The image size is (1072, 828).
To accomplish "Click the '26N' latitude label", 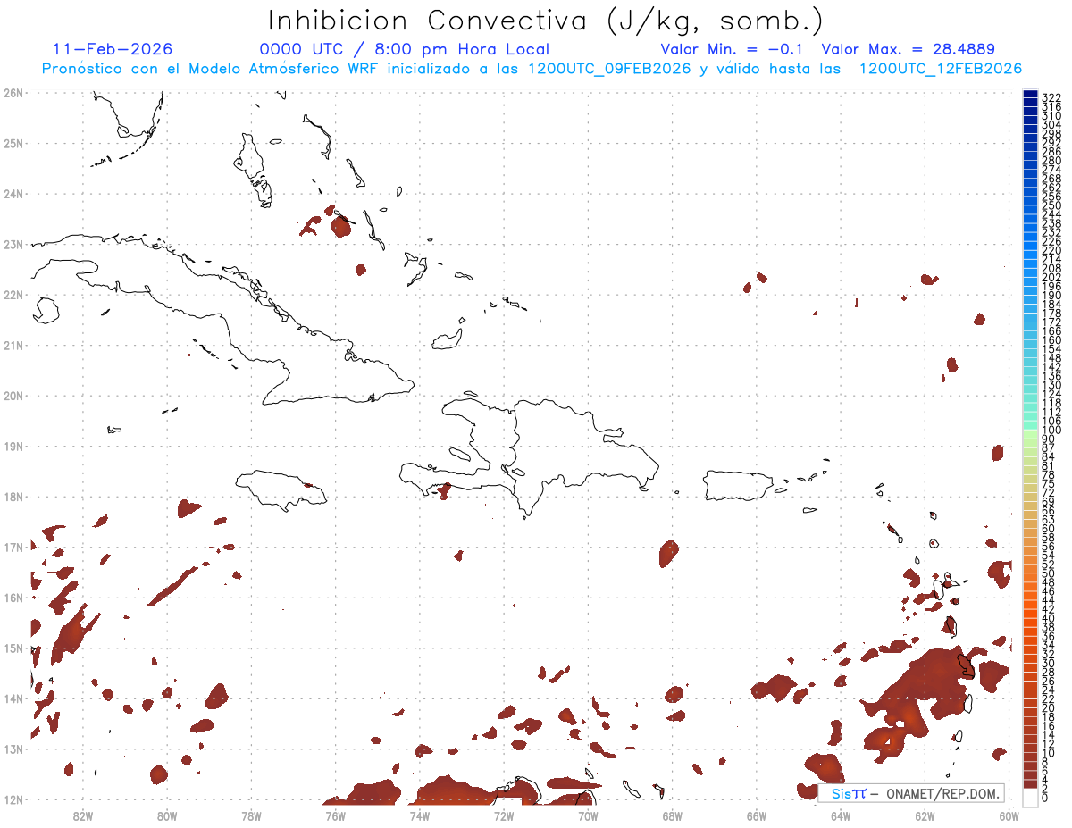I will click(13, 93).
